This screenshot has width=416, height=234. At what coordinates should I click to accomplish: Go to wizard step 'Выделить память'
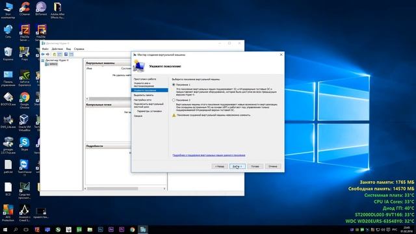(144, 95)
